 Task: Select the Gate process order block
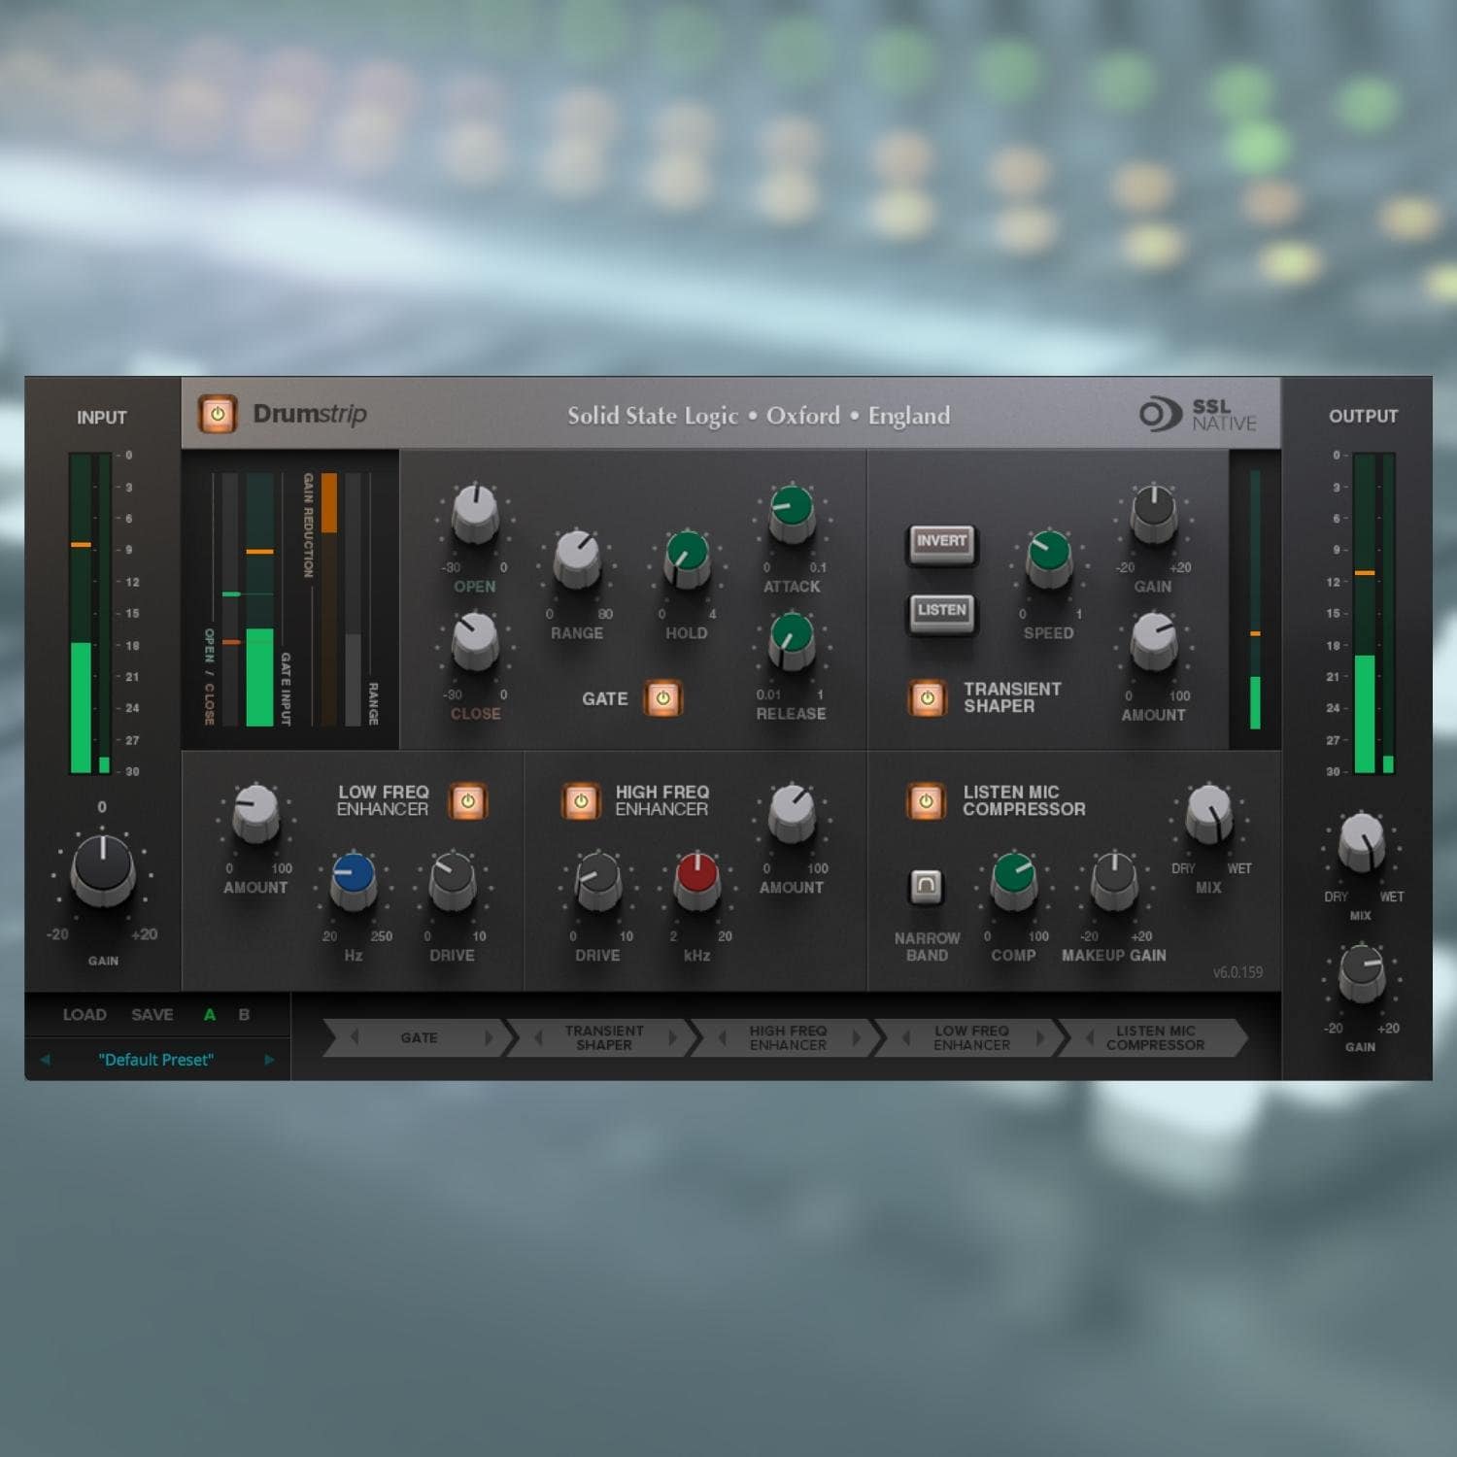420,1037
